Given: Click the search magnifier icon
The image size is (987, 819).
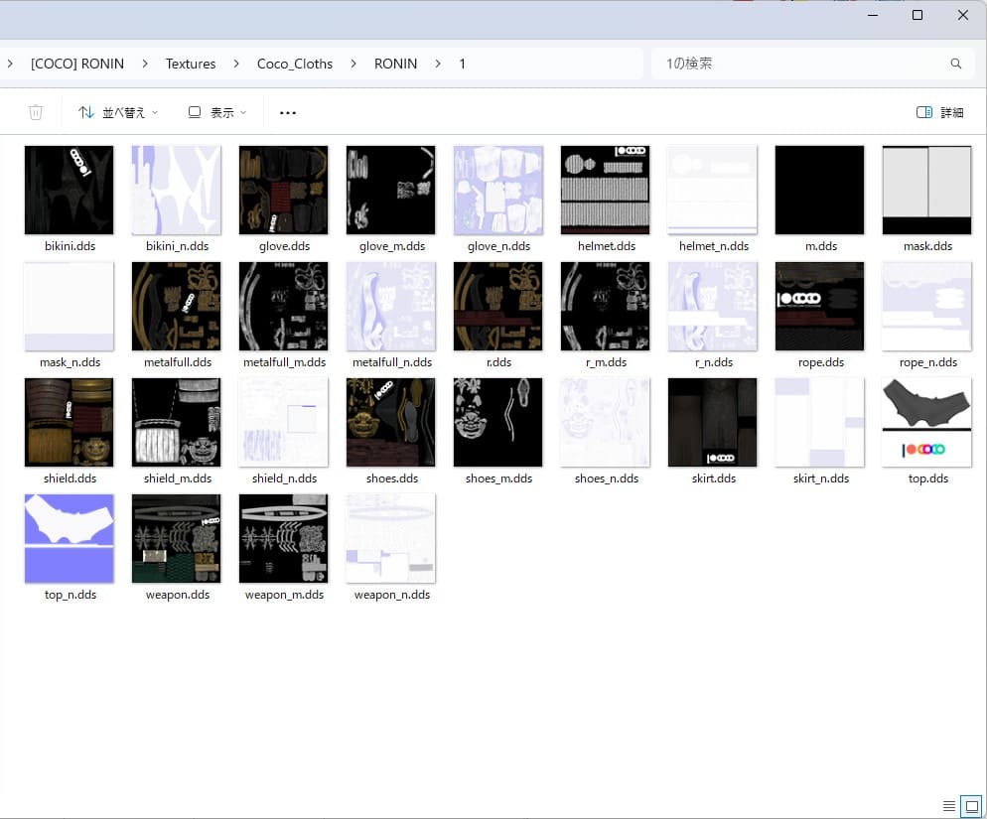Looking at the screenshot, I should tap(955, 63).
